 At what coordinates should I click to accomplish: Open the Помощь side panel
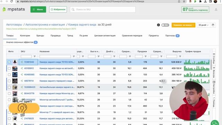(214, 102)
